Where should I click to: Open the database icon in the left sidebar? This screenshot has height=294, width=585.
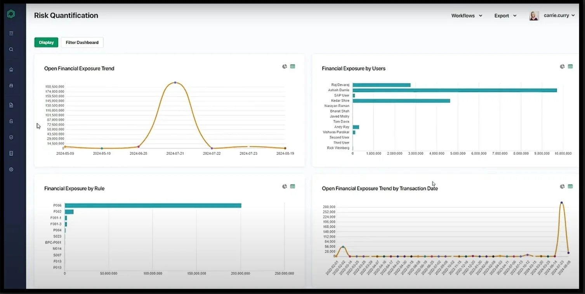pyautogui.click(x=11, y=153)
